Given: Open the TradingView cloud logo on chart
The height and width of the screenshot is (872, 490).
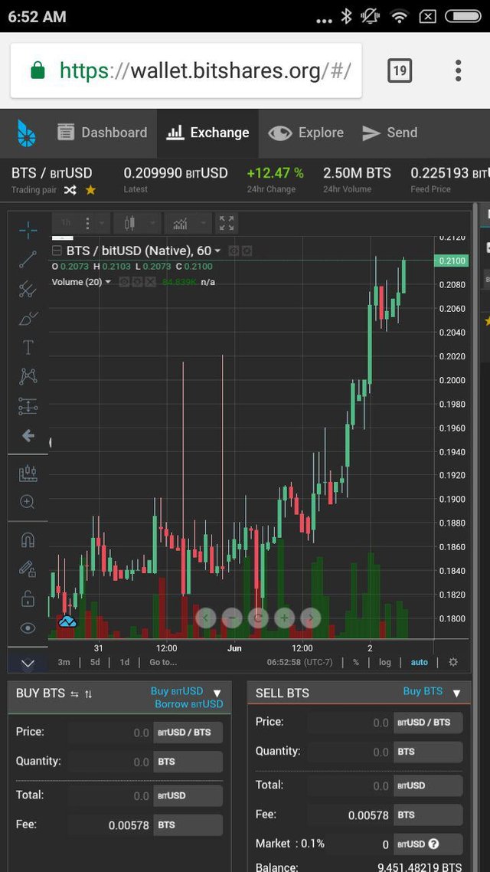Looking at the screenshot, I should [68, 621].
